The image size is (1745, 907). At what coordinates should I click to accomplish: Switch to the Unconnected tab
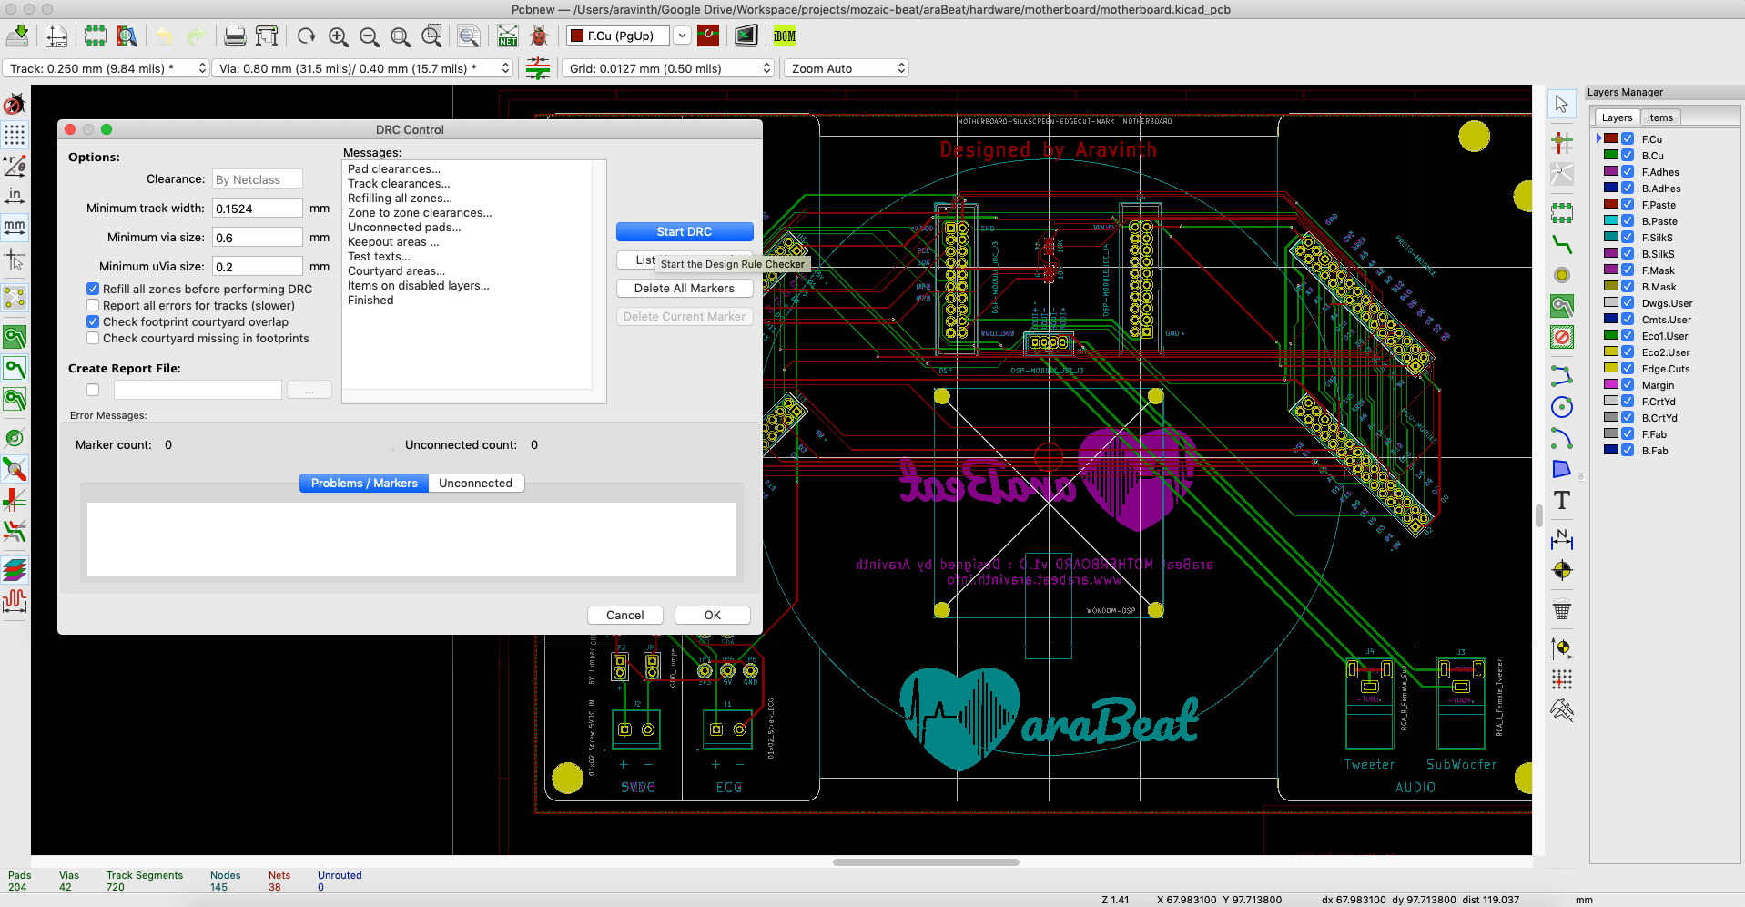pyautogui.click(x=475, y=483)
